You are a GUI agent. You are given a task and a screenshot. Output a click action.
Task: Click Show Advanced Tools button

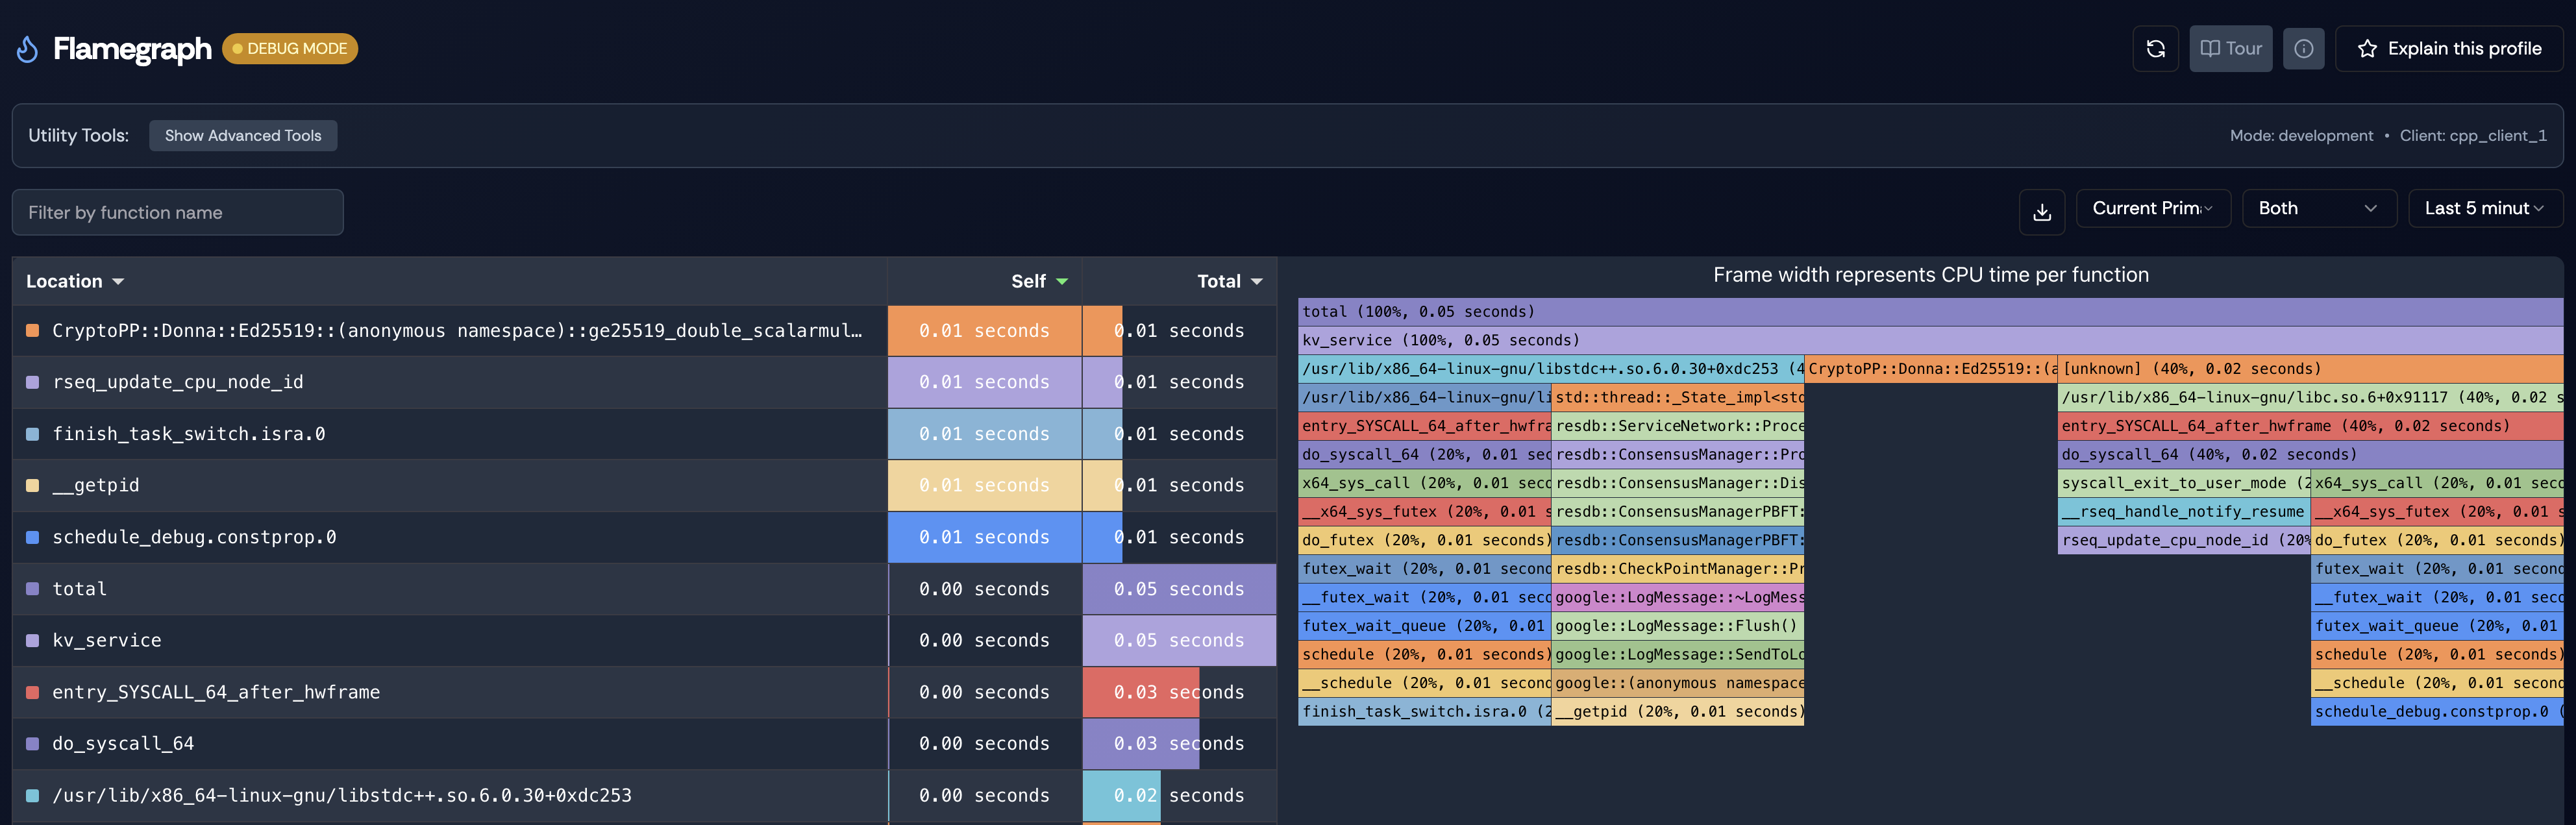point(243,135)
